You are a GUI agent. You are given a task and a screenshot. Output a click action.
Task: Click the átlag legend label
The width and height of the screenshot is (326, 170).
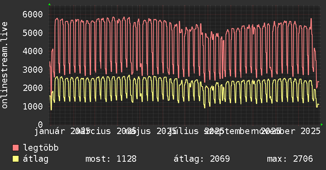(36, 159)
